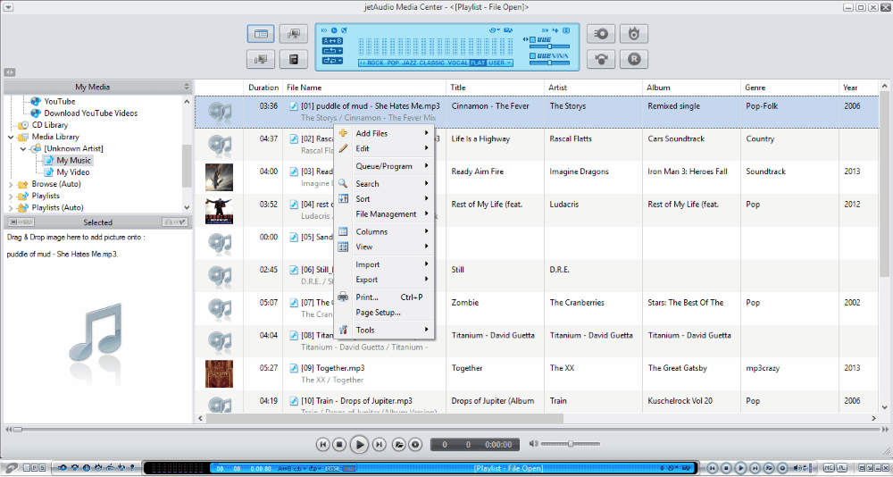This screenshot has height=477, width=893.
Task: Expand the Playlists tree node
Action: (x=12, y=196)
